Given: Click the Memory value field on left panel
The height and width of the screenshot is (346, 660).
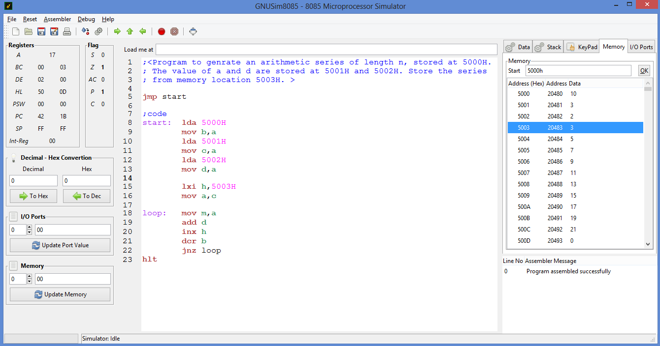Looking at the screenshot, I should [x=73, y=279].
